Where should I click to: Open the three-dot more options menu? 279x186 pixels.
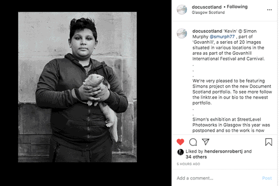pos(269,10)
